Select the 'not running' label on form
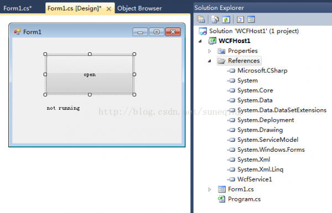332x213 pixels. coord(63,108)
